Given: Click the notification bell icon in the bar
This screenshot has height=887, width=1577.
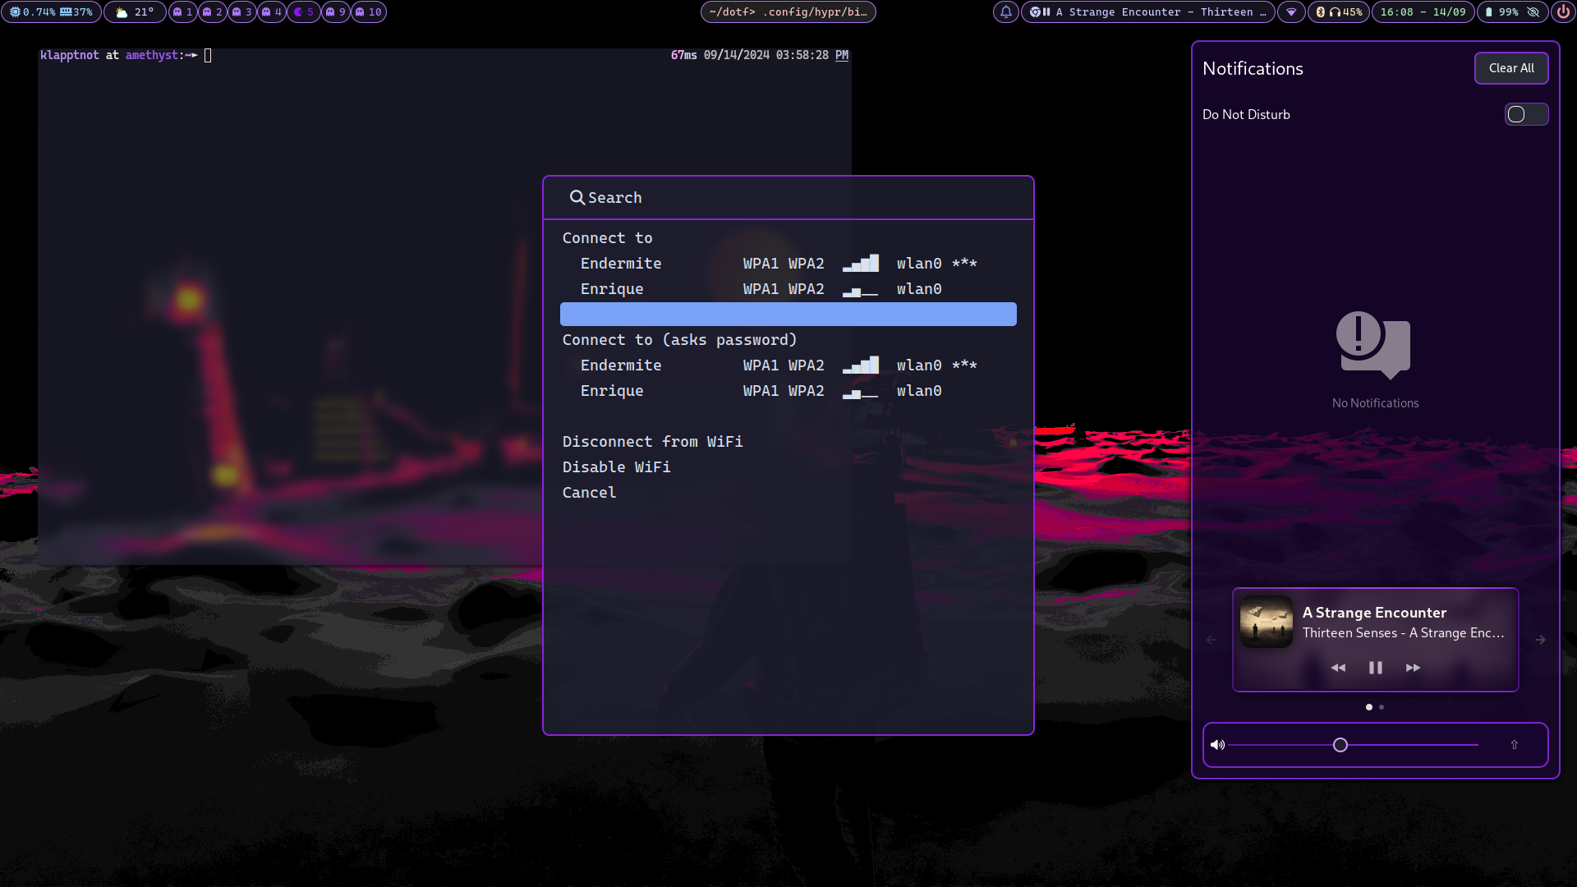Looking at the screenshot, I should 1005,12.
